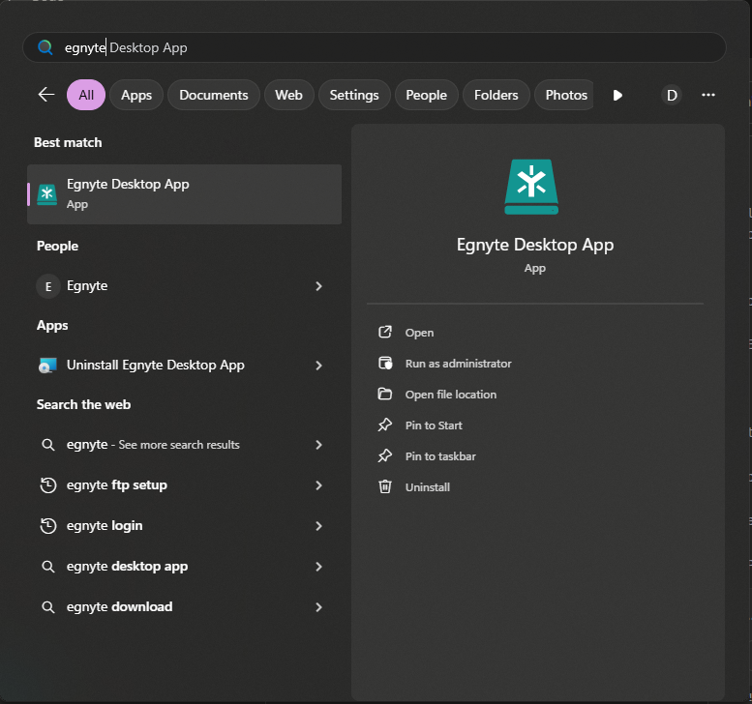
Task: Expand Uninstall Egnyte Desktop App chevron
Action: click(x=319, y=366)
